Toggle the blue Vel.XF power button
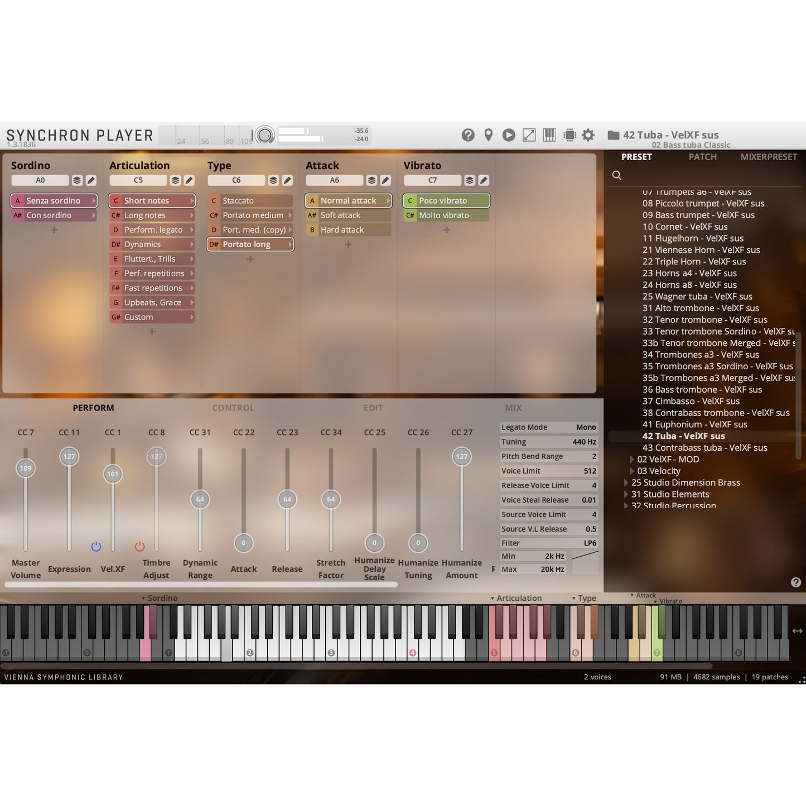This screenshot has width=806, height=806. click(96, 547)
